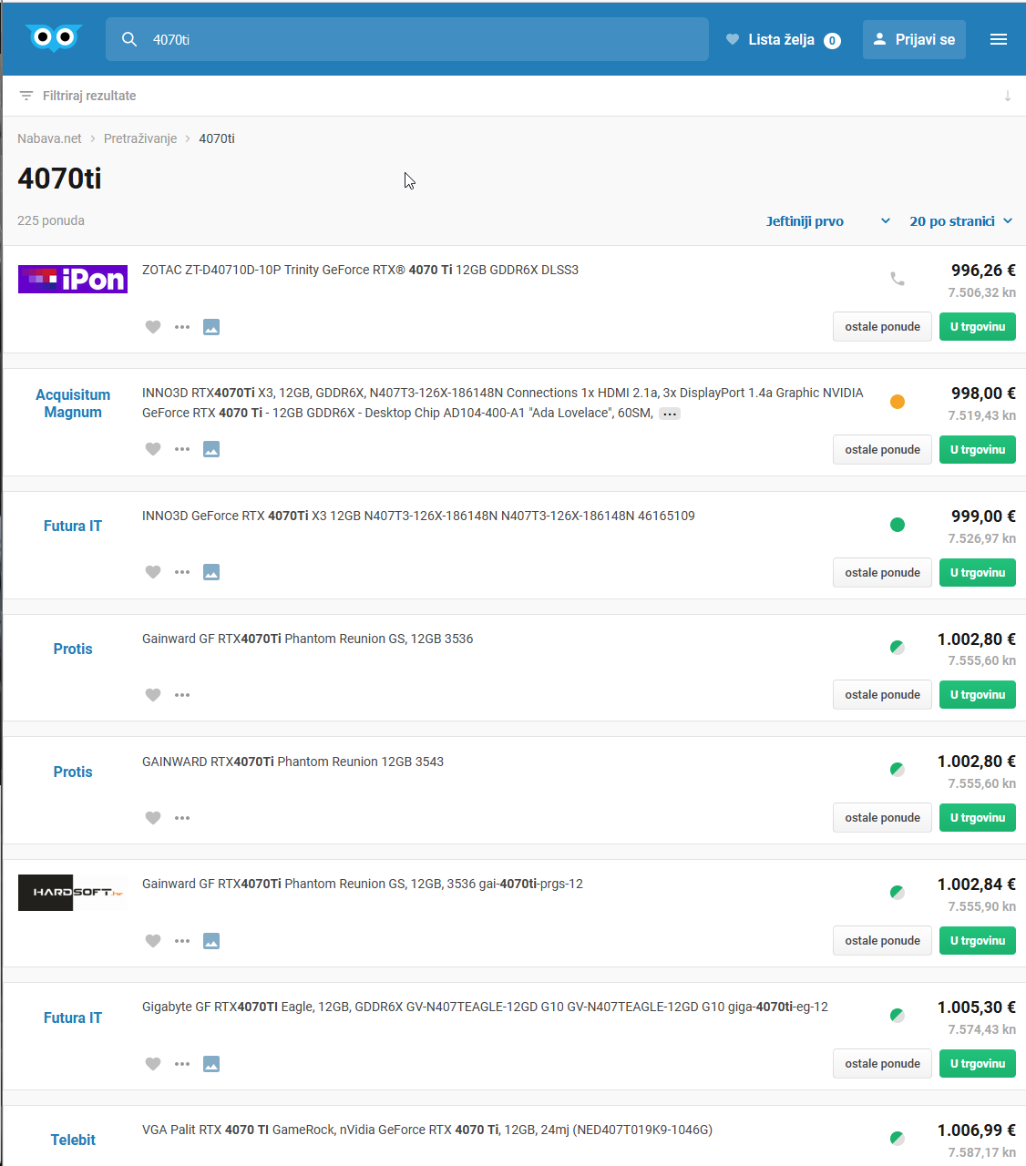
Task: Open more options on Futura IT INNO3D offer
Action: [182, 572]
